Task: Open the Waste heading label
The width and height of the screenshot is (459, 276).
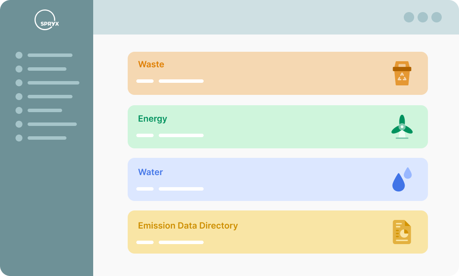Action: pyautogui.click(x=151, y=64)
